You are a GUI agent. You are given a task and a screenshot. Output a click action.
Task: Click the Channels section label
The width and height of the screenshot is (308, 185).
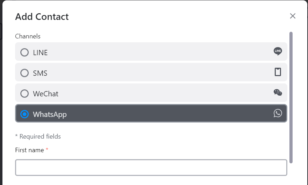[28, 36]
